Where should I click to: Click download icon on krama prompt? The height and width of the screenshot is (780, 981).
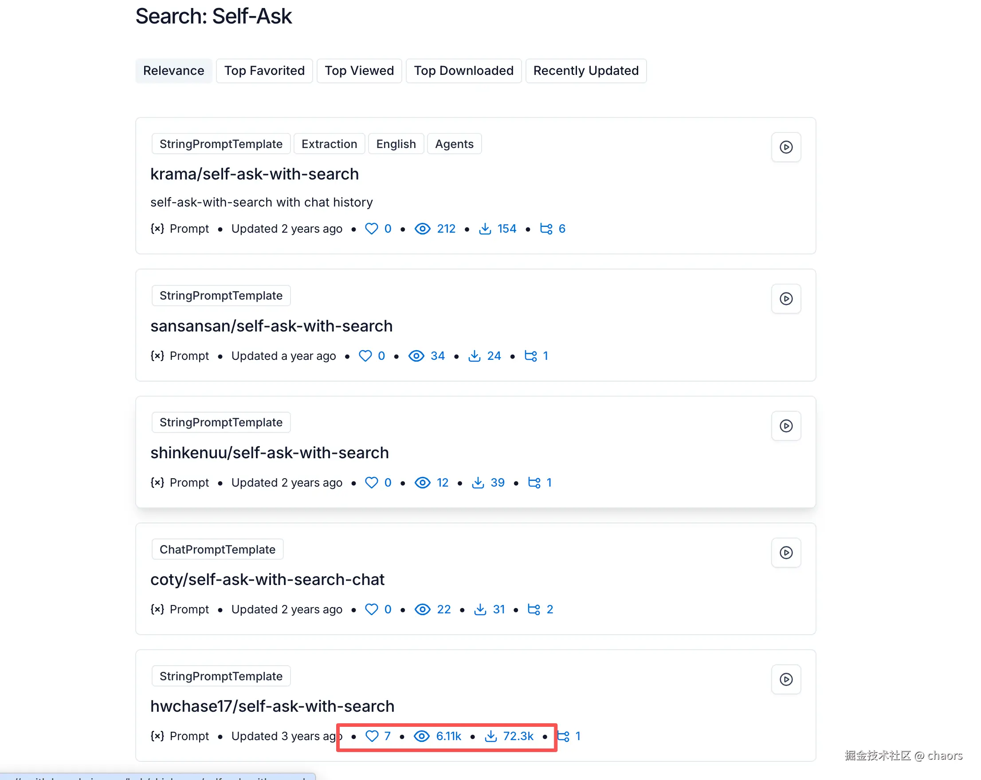pos(485,229)
